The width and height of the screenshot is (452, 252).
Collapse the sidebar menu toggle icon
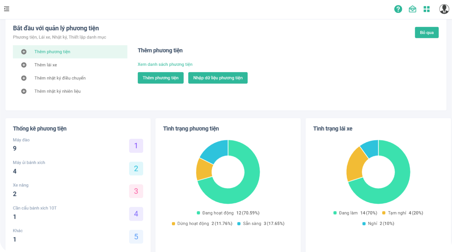[x=7, y=9]
